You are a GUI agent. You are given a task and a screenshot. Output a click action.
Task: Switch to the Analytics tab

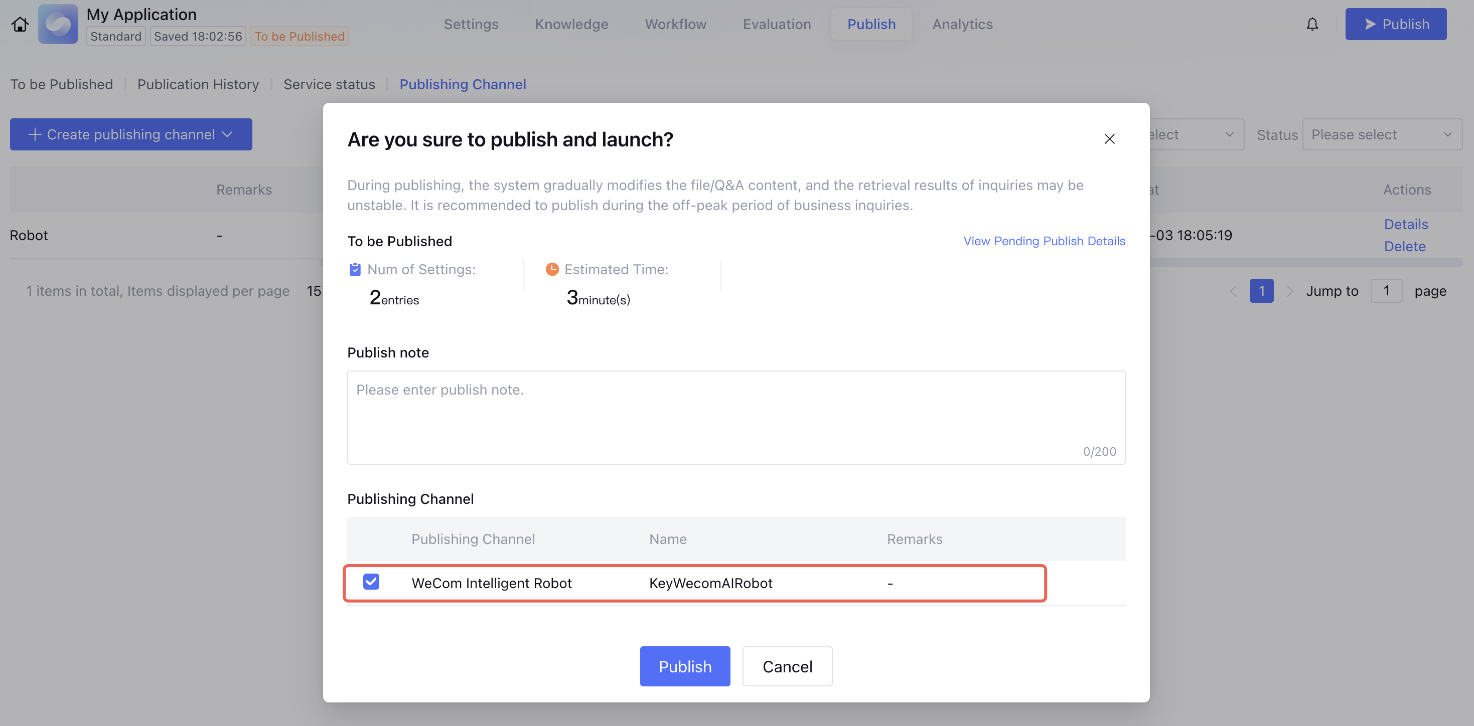(962, 24)
